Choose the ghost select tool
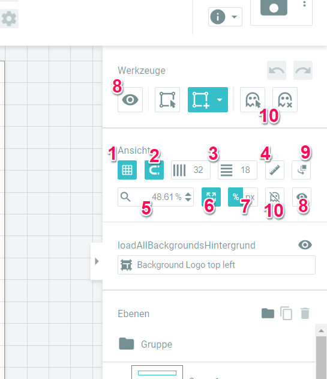327x379 pixels. point(253,100)
